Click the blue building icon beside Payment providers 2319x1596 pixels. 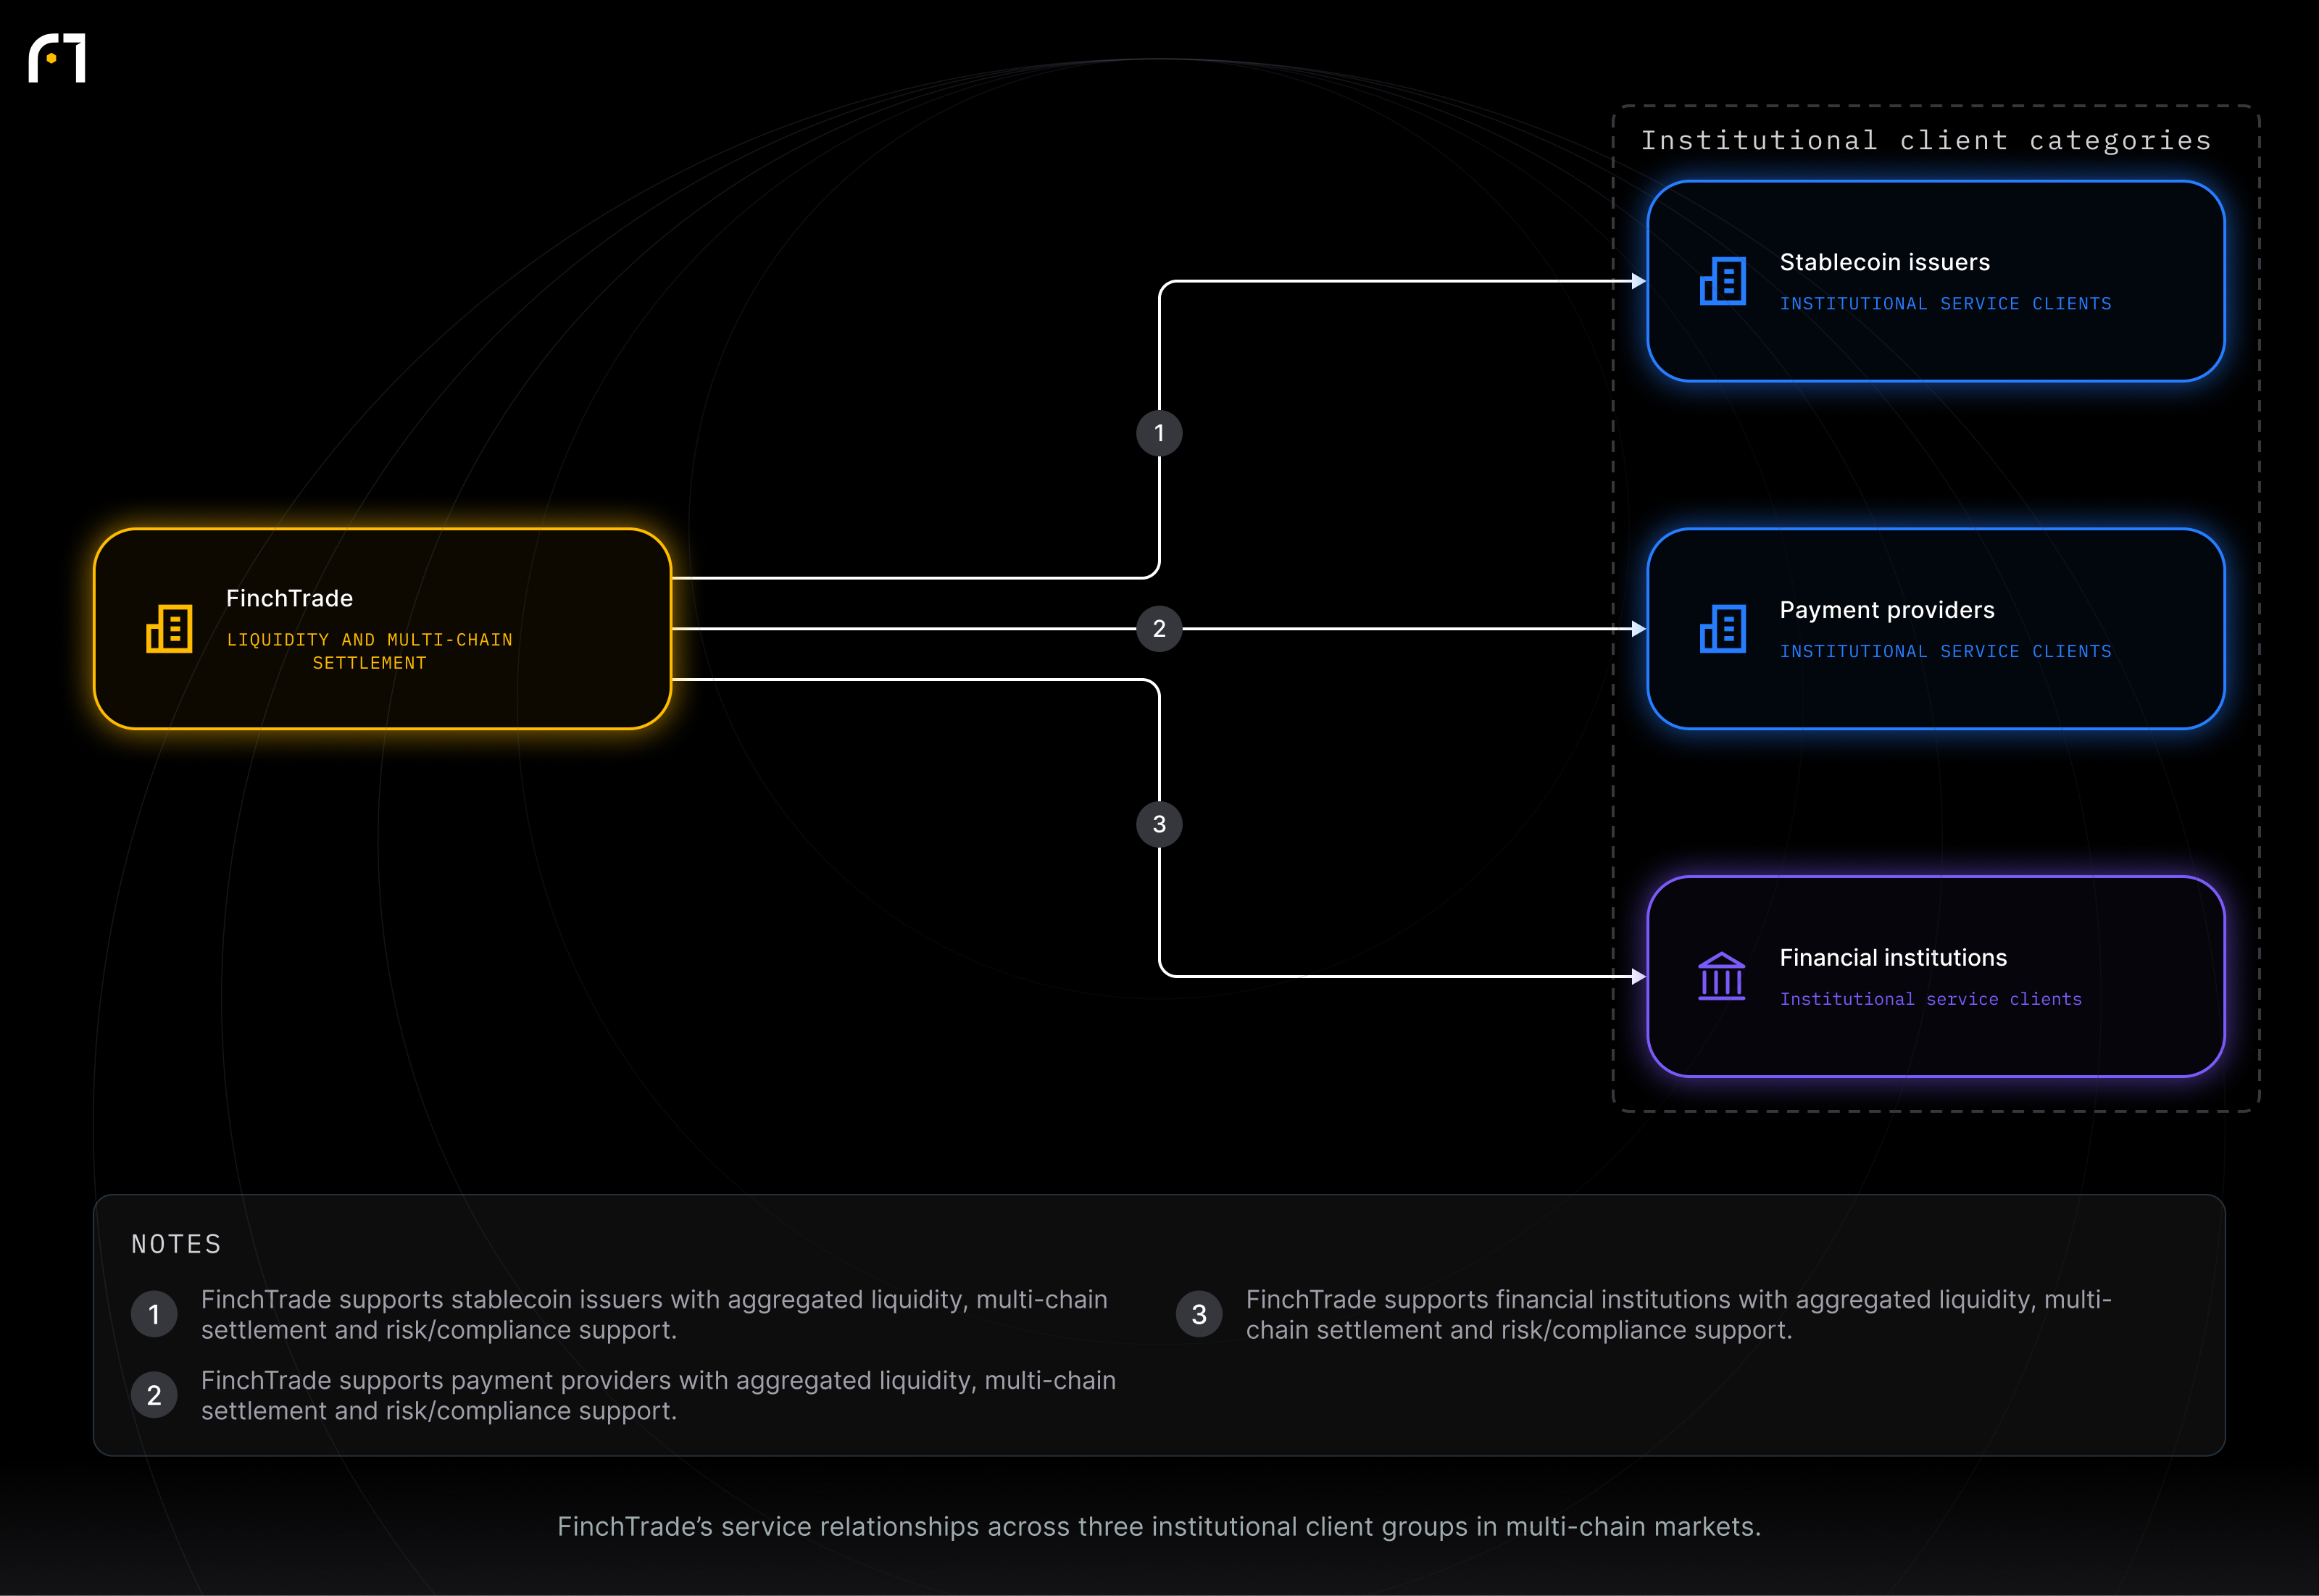point(1722,629)
